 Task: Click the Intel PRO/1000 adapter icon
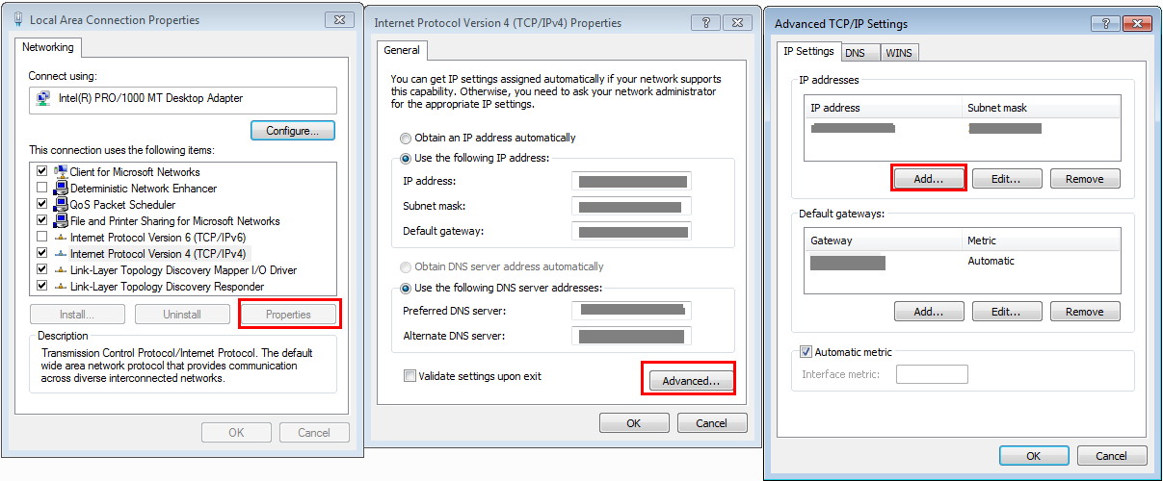pos(43,98)
